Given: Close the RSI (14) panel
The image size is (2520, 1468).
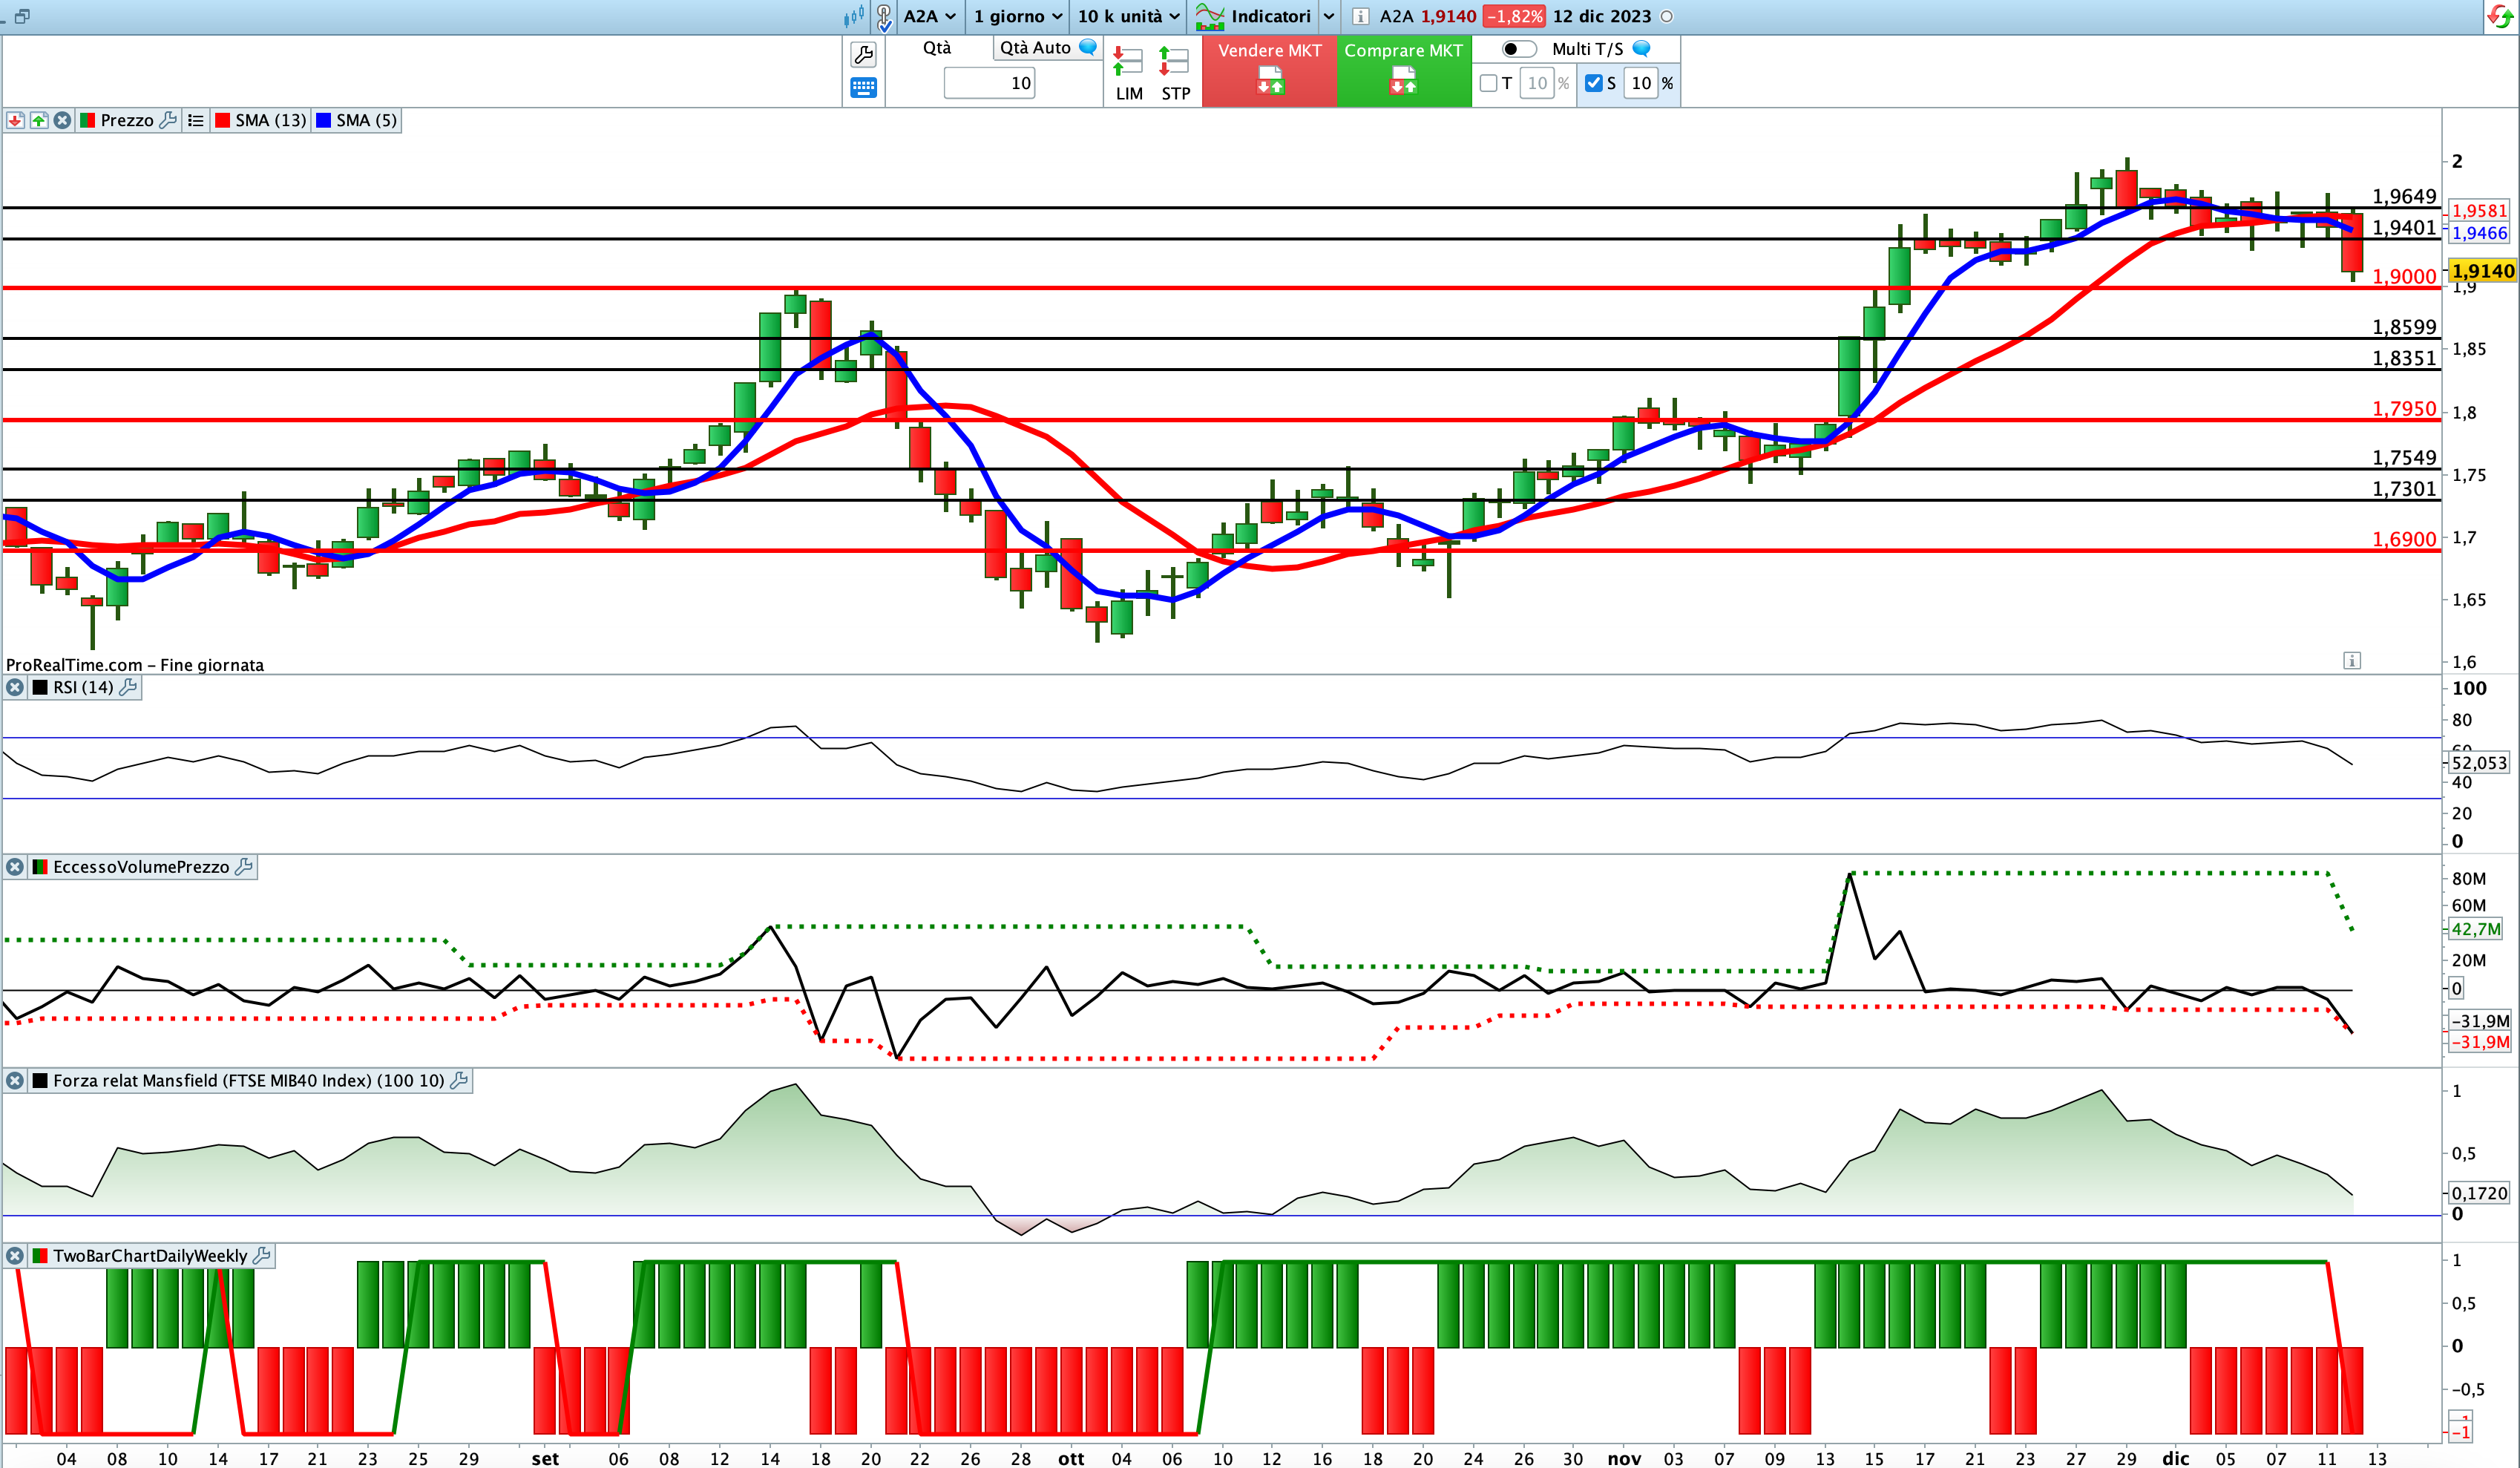Looking at the screenshot, I should point(15,687).
